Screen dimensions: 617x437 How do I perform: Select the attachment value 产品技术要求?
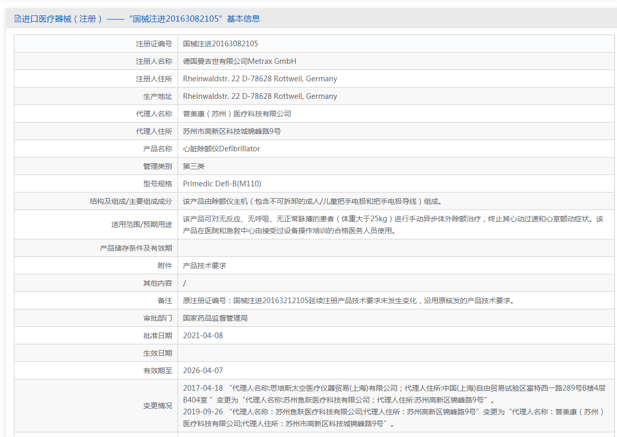(204, 266)
